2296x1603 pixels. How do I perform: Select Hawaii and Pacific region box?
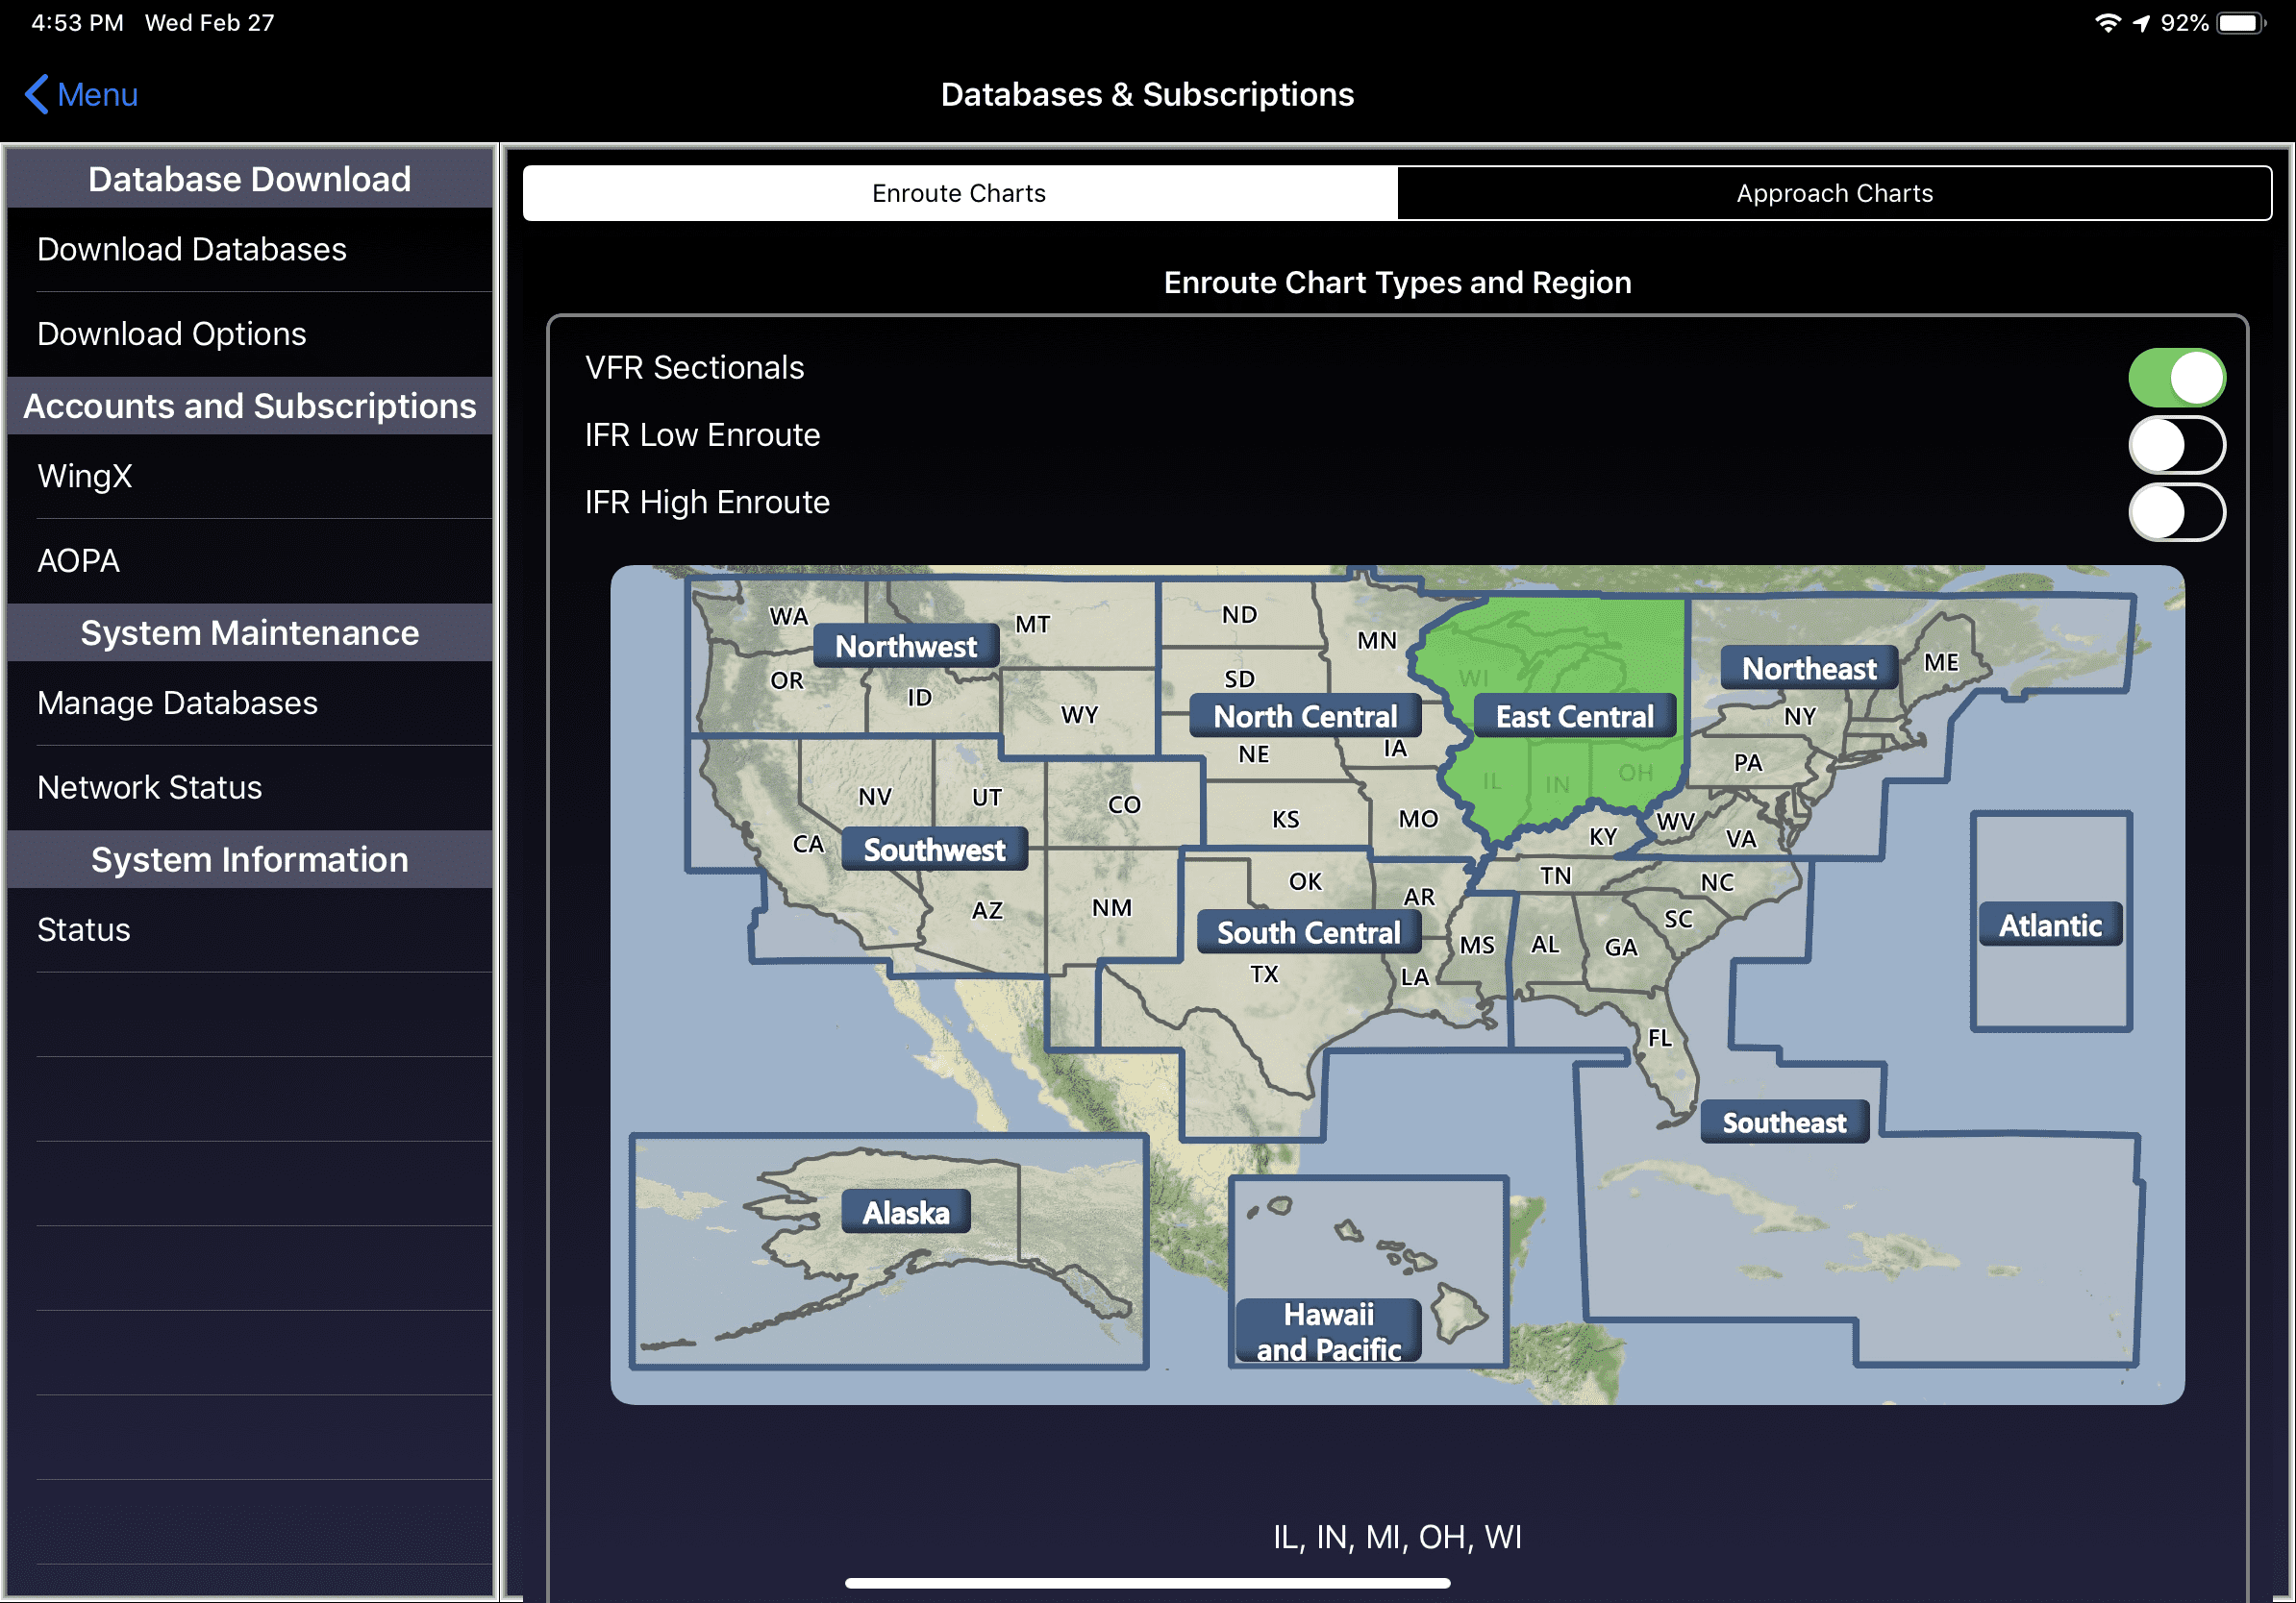coord(1328,1331)
